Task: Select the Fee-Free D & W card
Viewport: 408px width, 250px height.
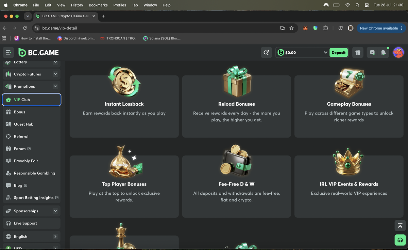Action: 237,186
